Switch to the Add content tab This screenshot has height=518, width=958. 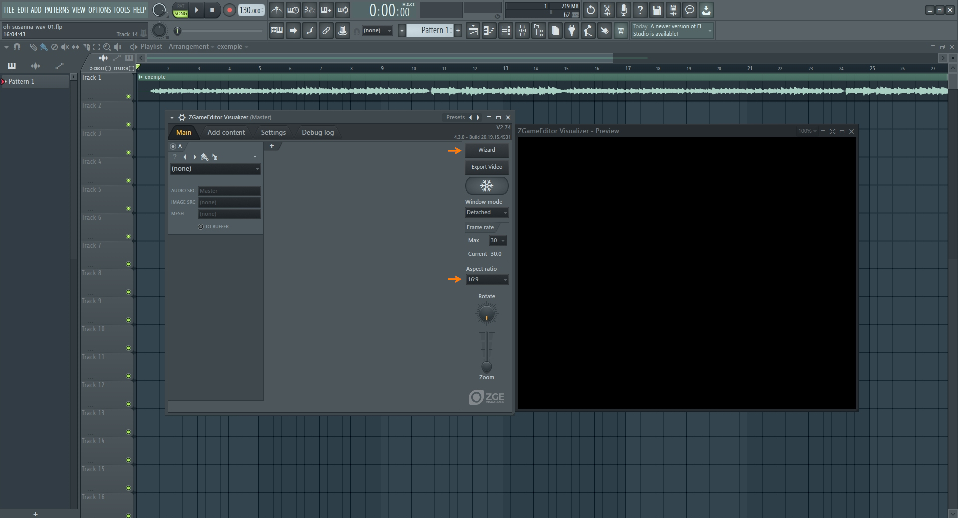(226, 132)
